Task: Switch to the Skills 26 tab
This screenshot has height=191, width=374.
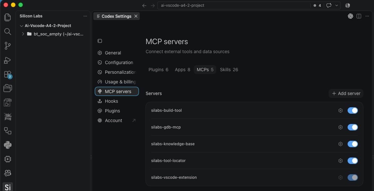Action: tap(229, 70)
